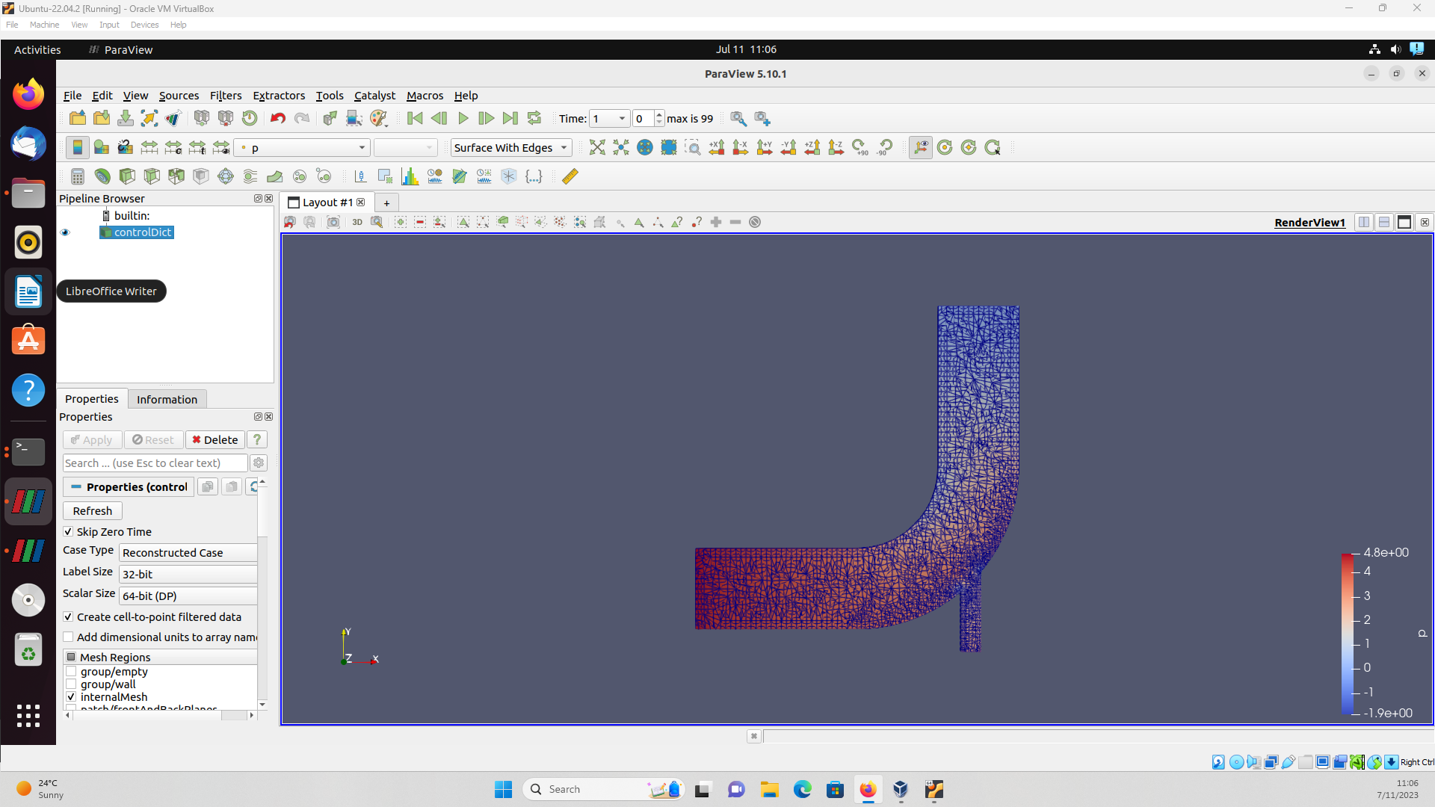The height and width of the screenshot is (807, 1435).
Task: Click the Play animation button
Action: click(463, 118)
